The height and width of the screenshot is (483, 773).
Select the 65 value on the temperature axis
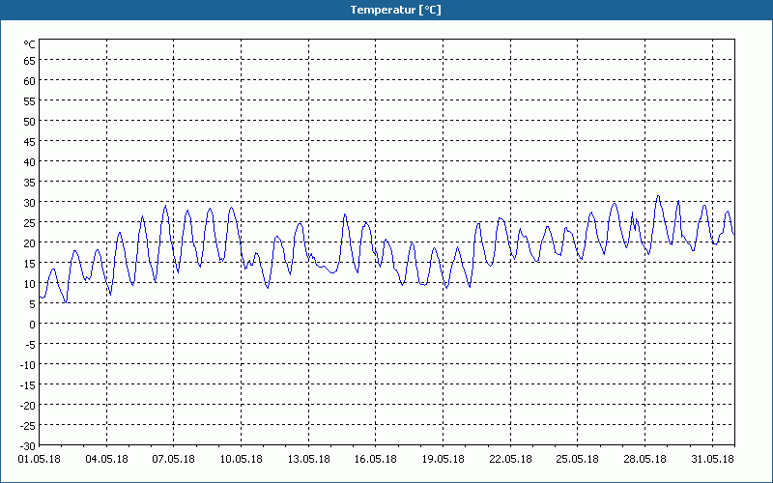(x=30, y=60)
